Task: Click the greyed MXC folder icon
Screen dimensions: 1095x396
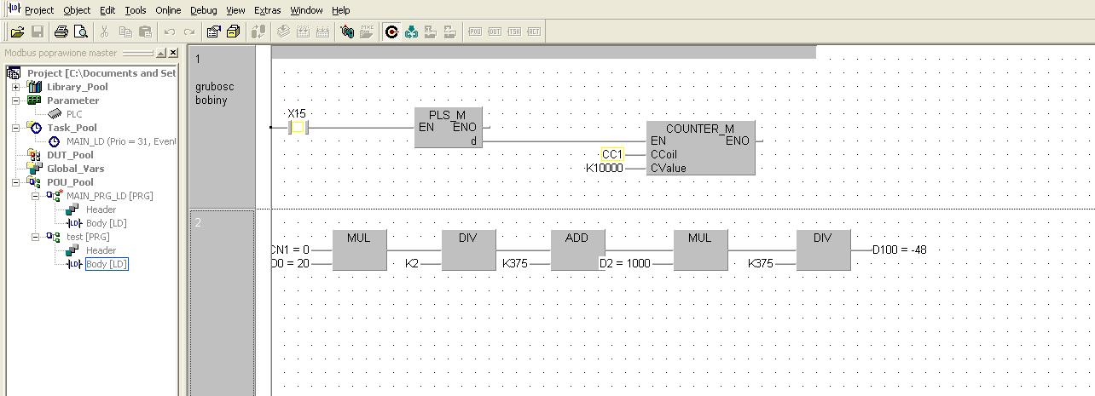Action: 368,32
